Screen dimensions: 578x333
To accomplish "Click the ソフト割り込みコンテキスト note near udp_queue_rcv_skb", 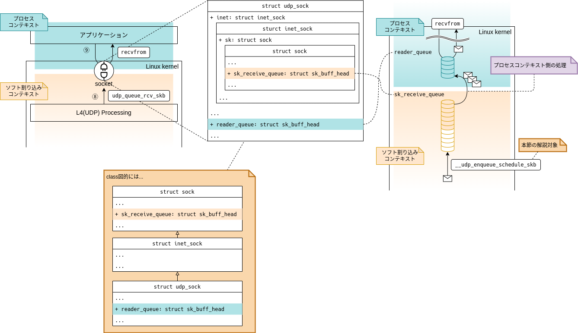I will tap(24, 91).
